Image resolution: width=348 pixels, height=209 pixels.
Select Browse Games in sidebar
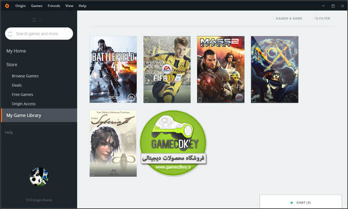click(25, 76)
